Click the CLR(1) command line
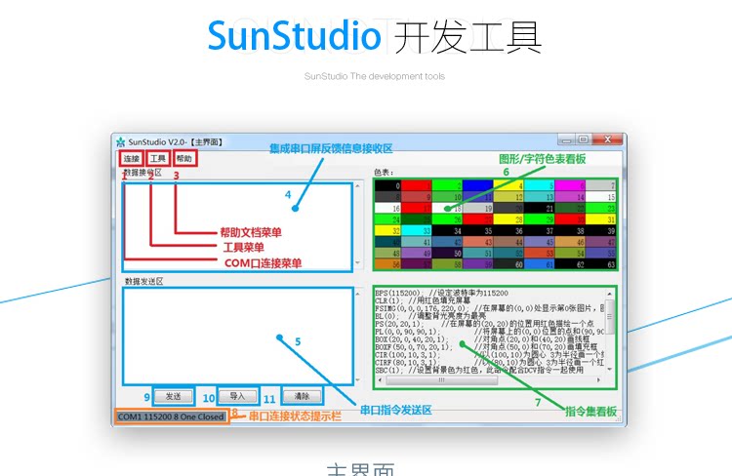The height and width of the screenshot is (476, 732). pos(423,300)
